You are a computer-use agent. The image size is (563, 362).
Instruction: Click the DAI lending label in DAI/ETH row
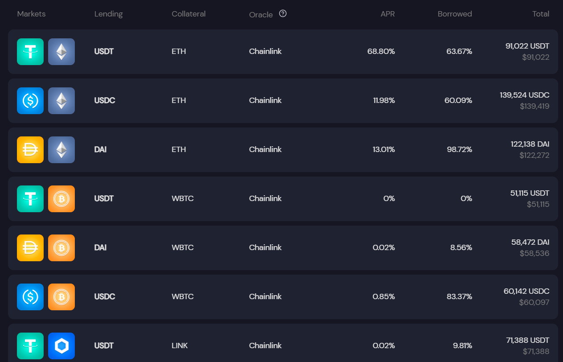(x=100, y=149)
